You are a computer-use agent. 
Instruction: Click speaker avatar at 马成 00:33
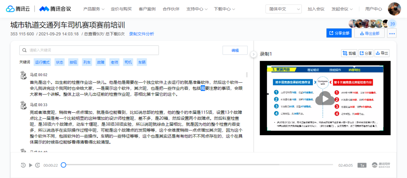coord(24,105)
